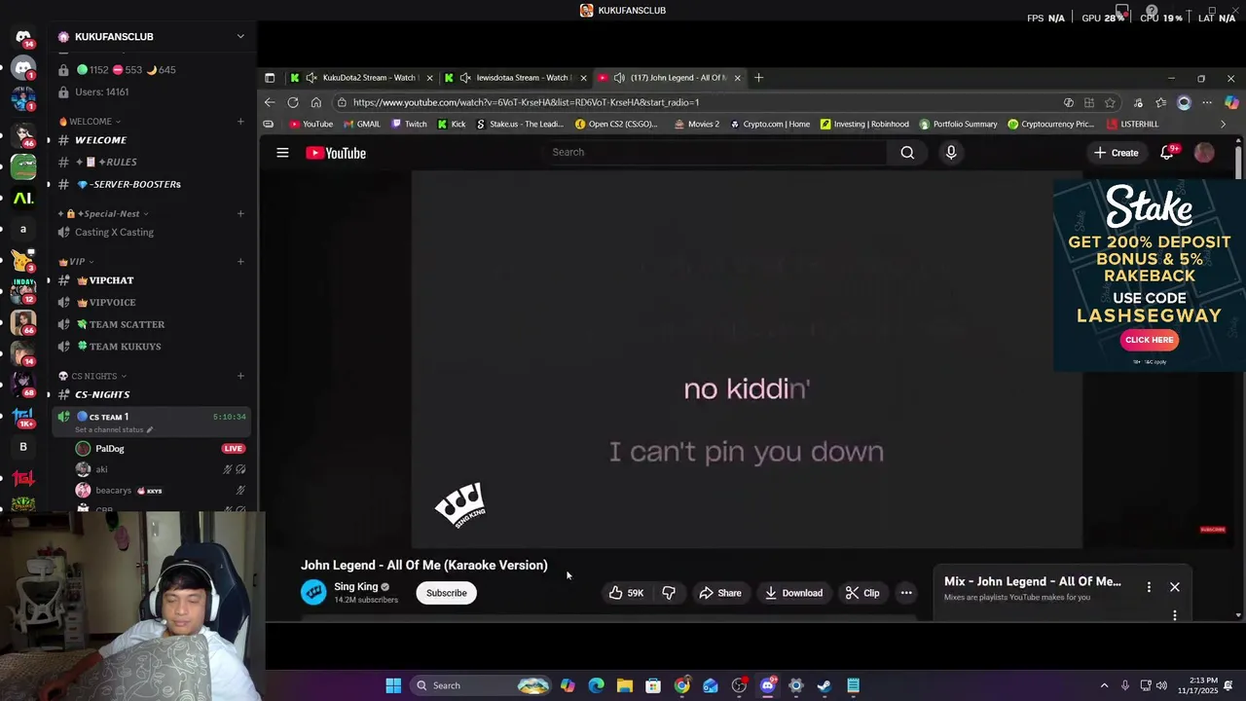Viewport: 1246px width, 701px height.
Task: Click the YouTube Create button
Action: coord(1116,153)
